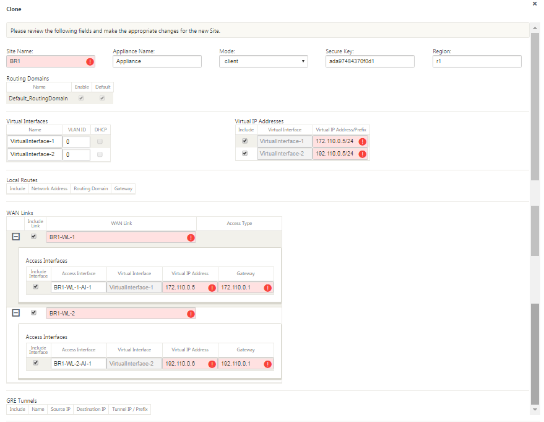Edit the BR1-WL-1-AI-1 access interface name
The width and height of the screenshot is (544, 422).
click(79, 288)
